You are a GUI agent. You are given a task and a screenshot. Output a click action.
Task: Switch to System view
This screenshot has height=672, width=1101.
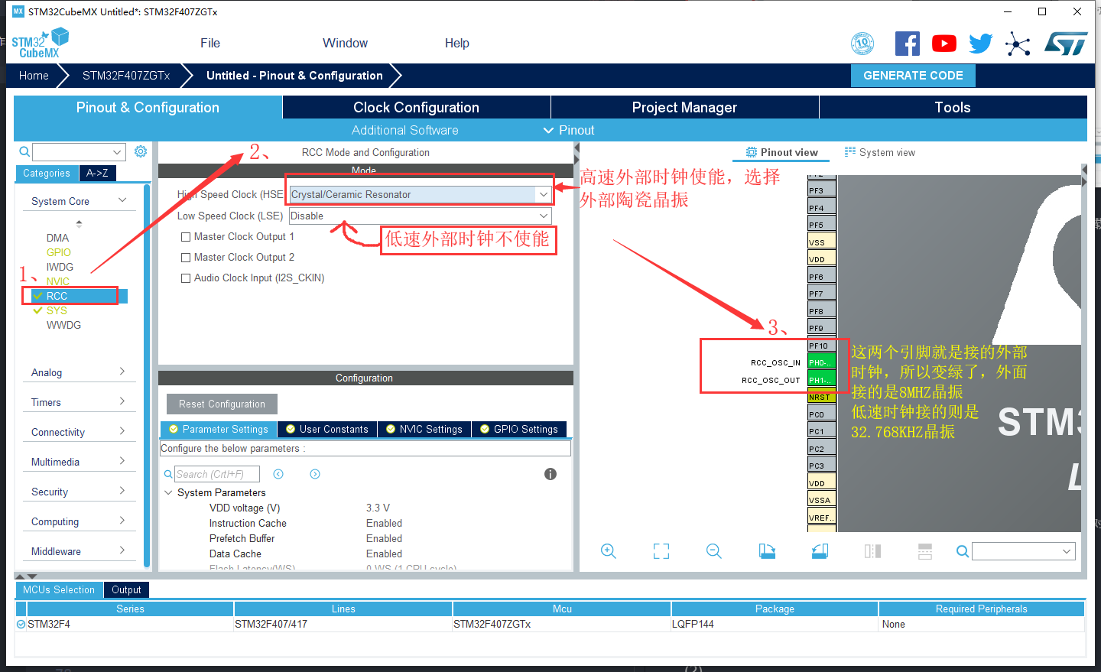pyautogui.click(x=880, y=153)
